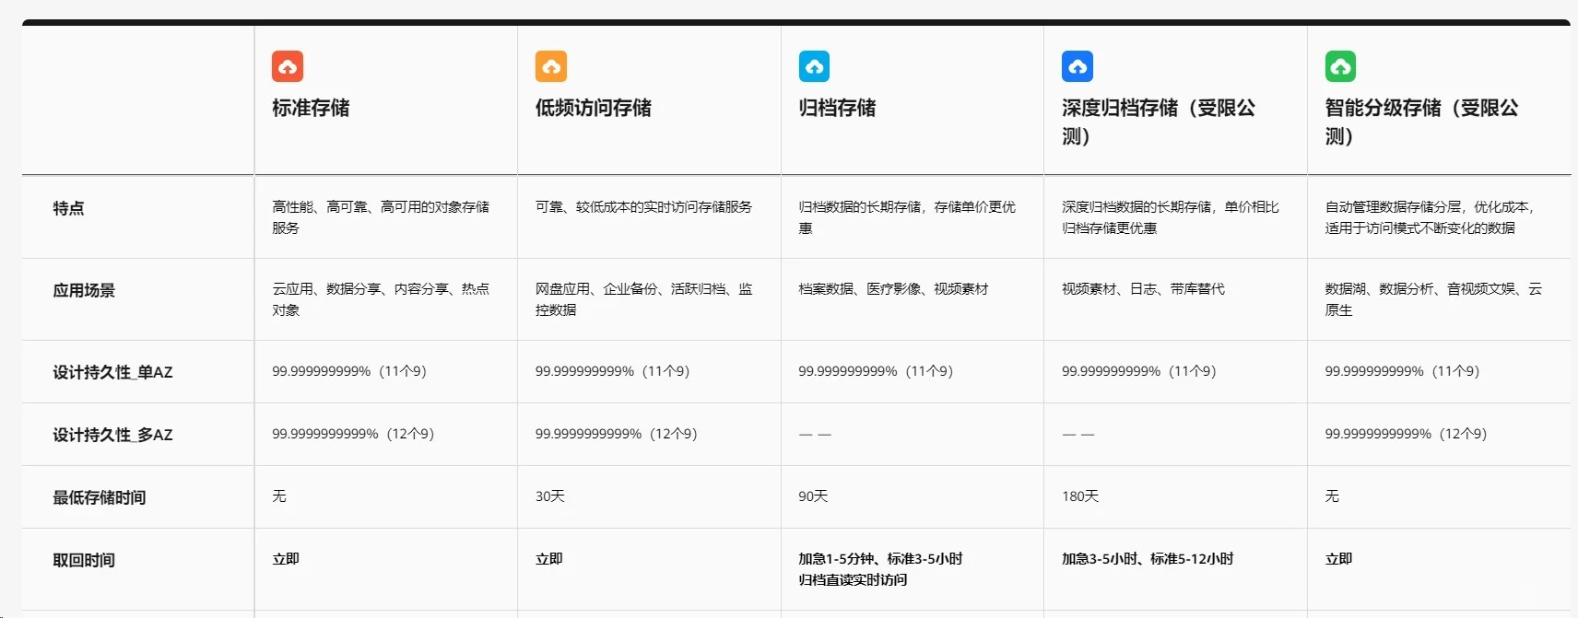Select the 归档存储 column heading

point(837,108)
